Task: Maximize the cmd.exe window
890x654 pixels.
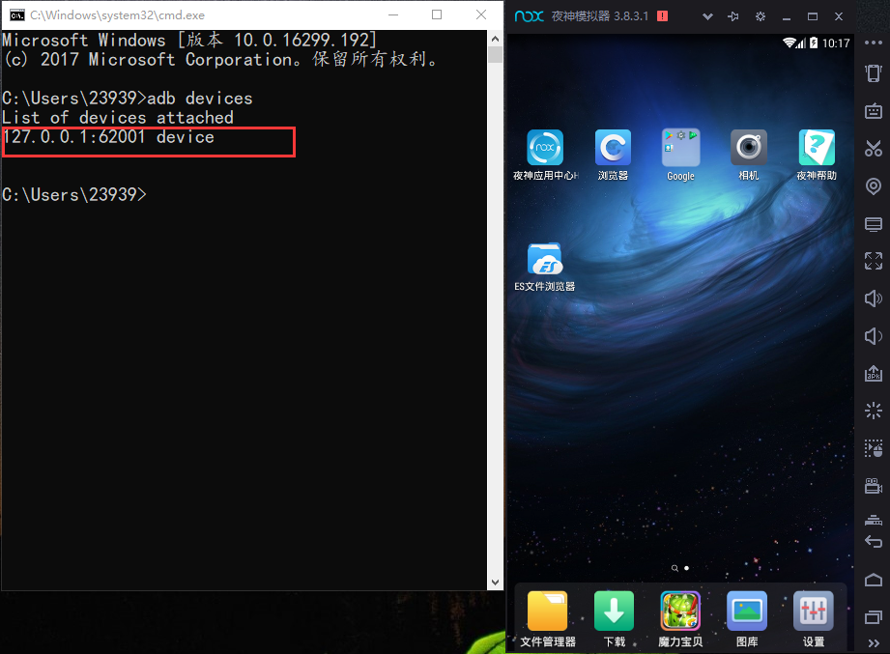Action: (437, 14)
